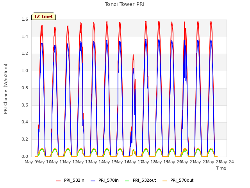Screen dimensions: 250x188
Task: Click the 0.2 y-axis tick value
Action: [x=25, y=139]
